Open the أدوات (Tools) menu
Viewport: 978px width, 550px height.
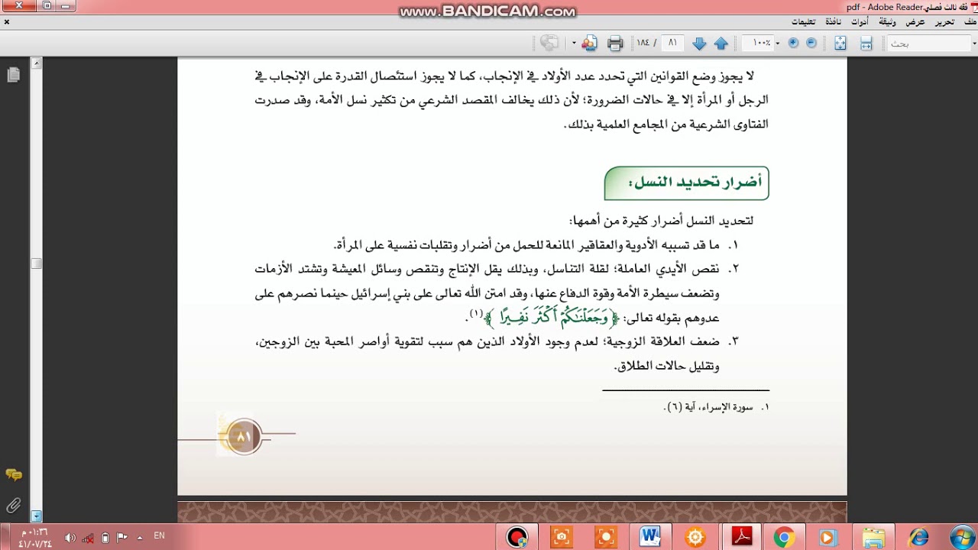(x=860, y=21)
